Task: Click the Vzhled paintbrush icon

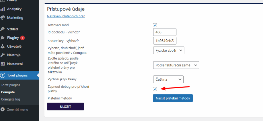Action: coord(2,29)
